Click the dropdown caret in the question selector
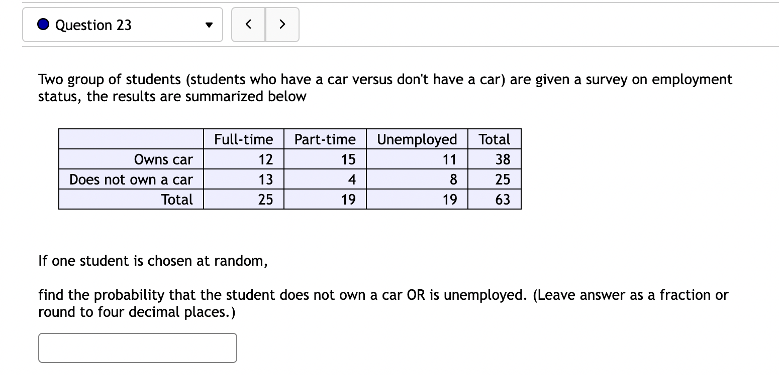779x375 pixels. (x=209, y=24)
